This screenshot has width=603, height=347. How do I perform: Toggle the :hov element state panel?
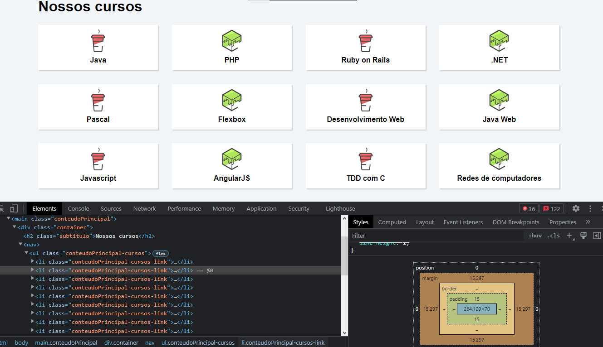coord(535,236)
